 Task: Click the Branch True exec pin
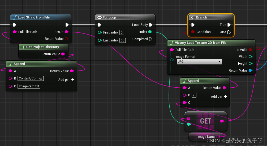click(229, 25)
